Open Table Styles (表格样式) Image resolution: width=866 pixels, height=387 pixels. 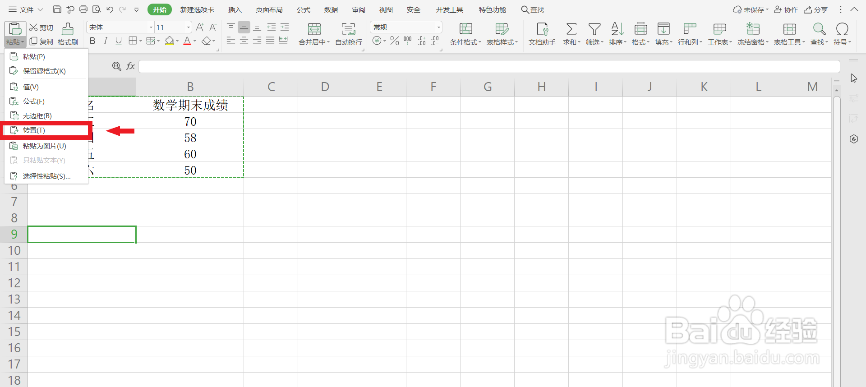[502, 34]
